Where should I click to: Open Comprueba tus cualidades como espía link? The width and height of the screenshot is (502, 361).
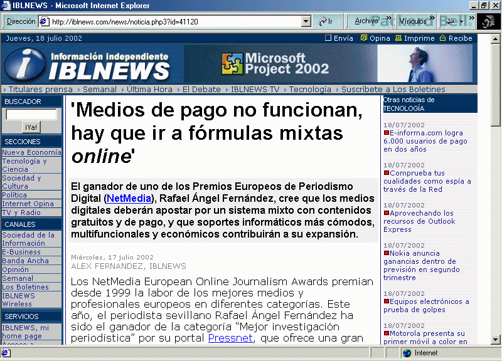(x=427, y=181)
